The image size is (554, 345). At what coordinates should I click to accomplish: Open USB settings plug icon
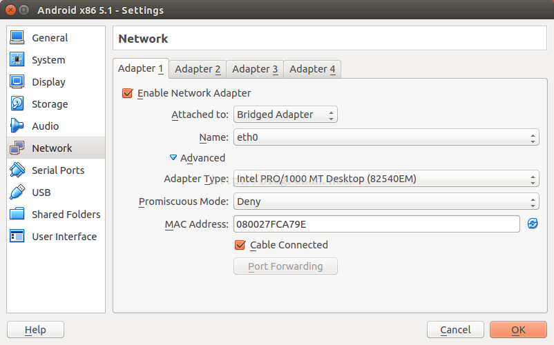[x=17, y=193]
